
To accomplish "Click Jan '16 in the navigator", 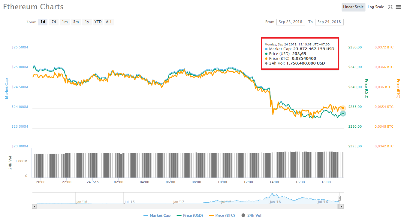I will click(x=82, y=202).
